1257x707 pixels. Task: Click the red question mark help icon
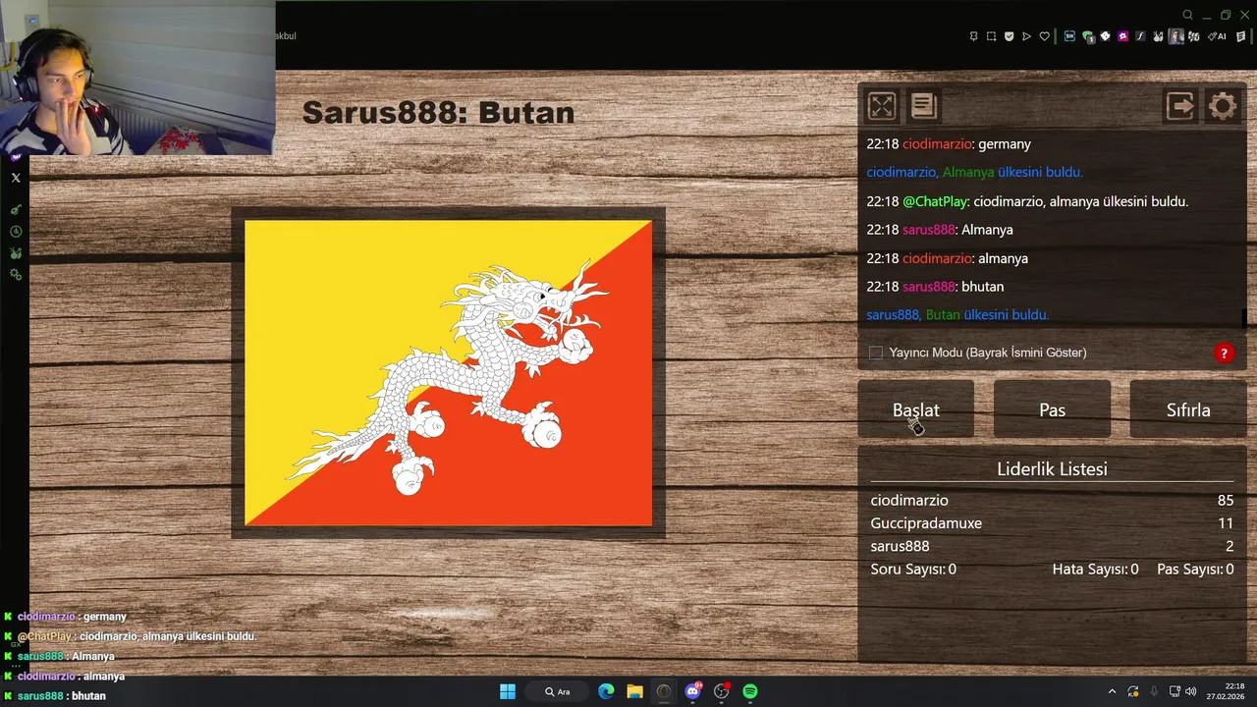1224,353
